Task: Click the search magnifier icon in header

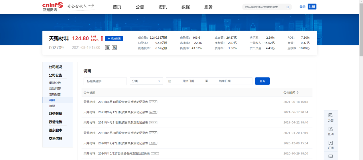Action: (288, 7)
